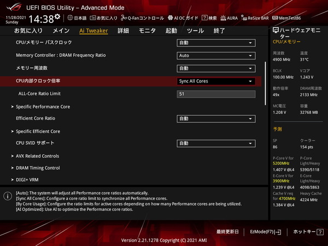328x246 pixels.
Task: Open the CPU SVID サポート dropdown
Action: pyautogui.click(x=216, y=143)
